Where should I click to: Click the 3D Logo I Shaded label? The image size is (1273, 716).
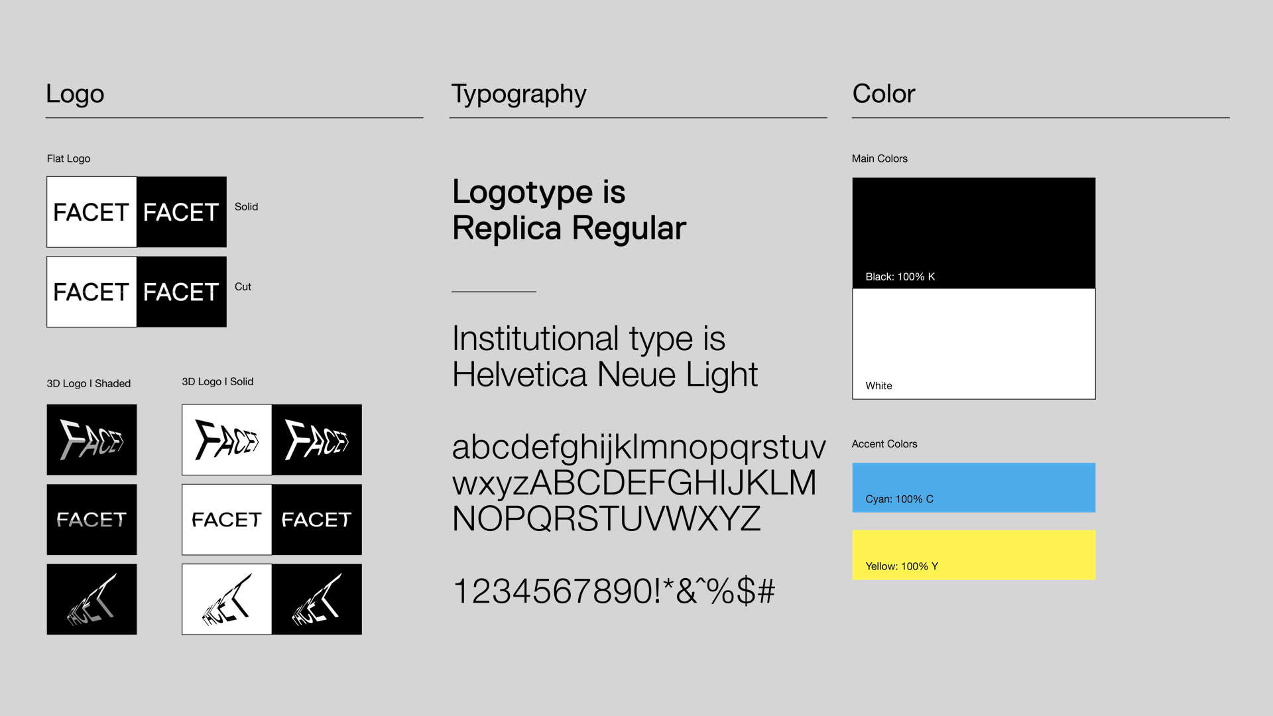point(89,384)
